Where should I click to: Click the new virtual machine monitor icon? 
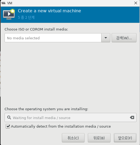tap(9, 14)
